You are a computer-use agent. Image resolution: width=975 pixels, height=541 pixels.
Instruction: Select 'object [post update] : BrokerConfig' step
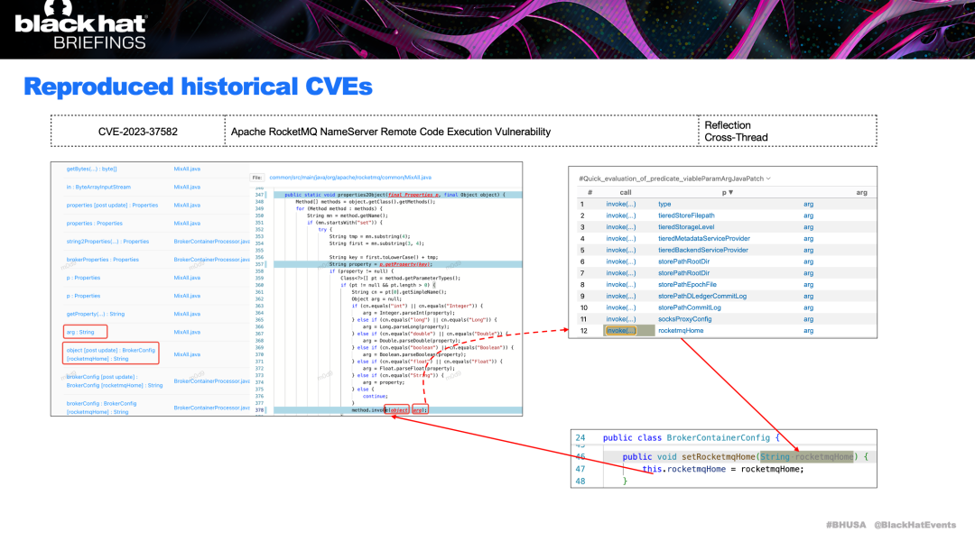coord(111,353)
